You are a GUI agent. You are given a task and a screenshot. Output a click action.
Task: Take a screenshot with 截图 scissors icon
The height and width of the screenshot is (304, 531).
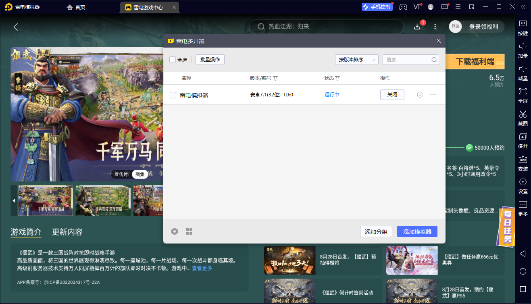click(x=523, y=117)
